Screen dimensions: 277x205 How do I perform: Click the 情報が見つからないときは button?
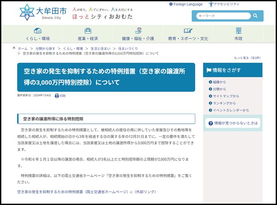[x=233, y=123]
